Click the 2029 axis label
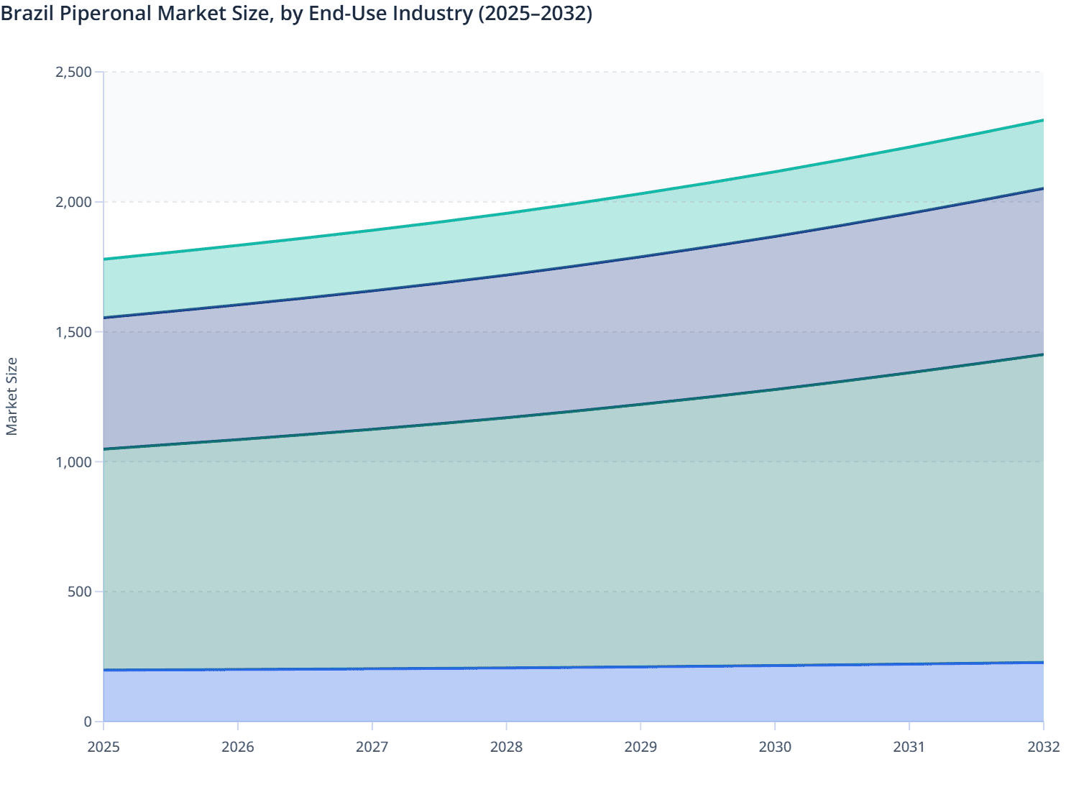Screen dimensions: 1084x805 [640, 747]
